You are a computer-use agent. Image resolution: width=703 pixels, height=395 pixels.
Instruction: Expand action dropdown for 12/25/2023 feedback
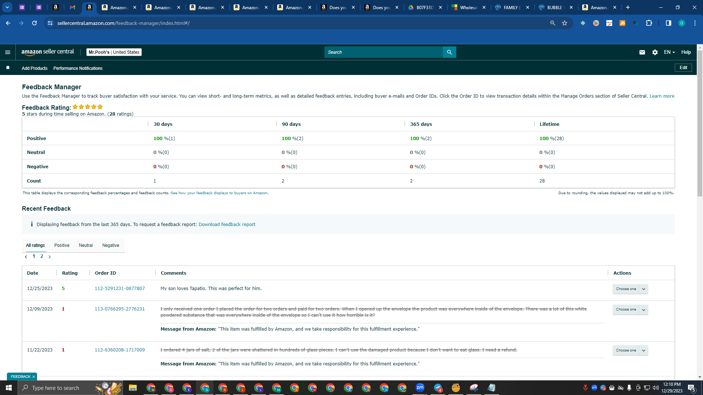(x=643, y=289)
